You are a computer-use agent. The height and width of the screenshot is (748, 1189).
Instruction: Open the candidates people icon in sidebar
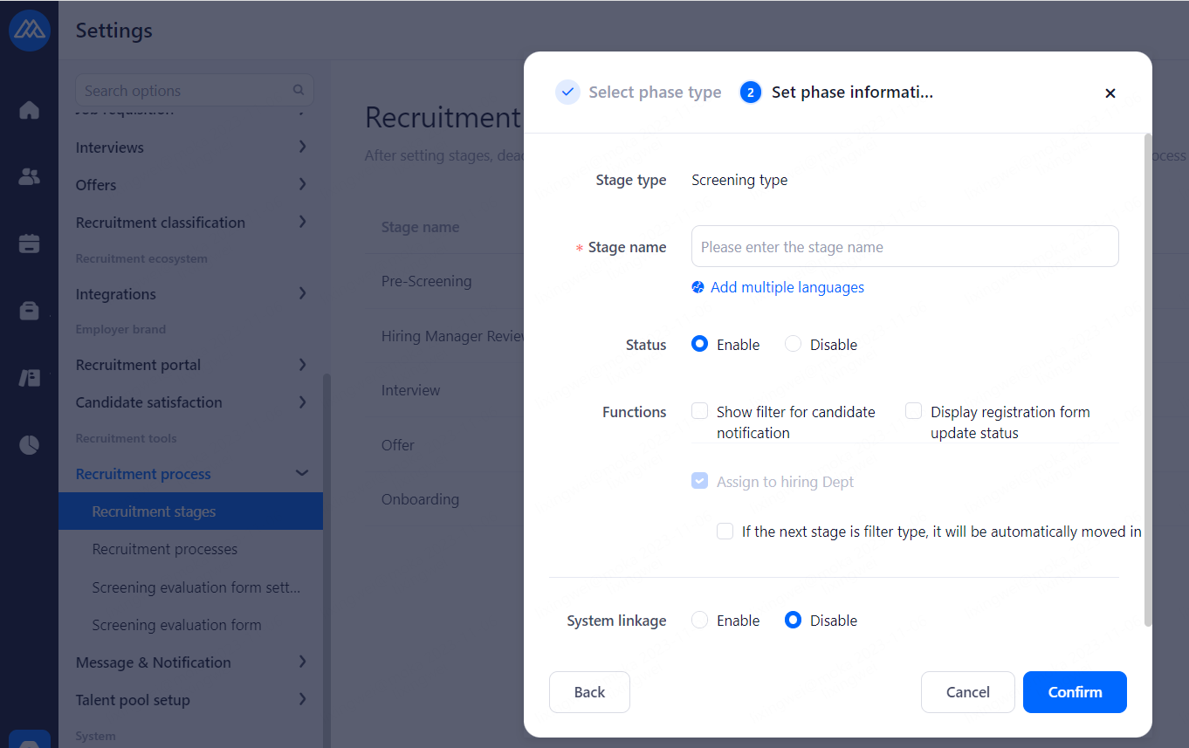click(29, 177)
